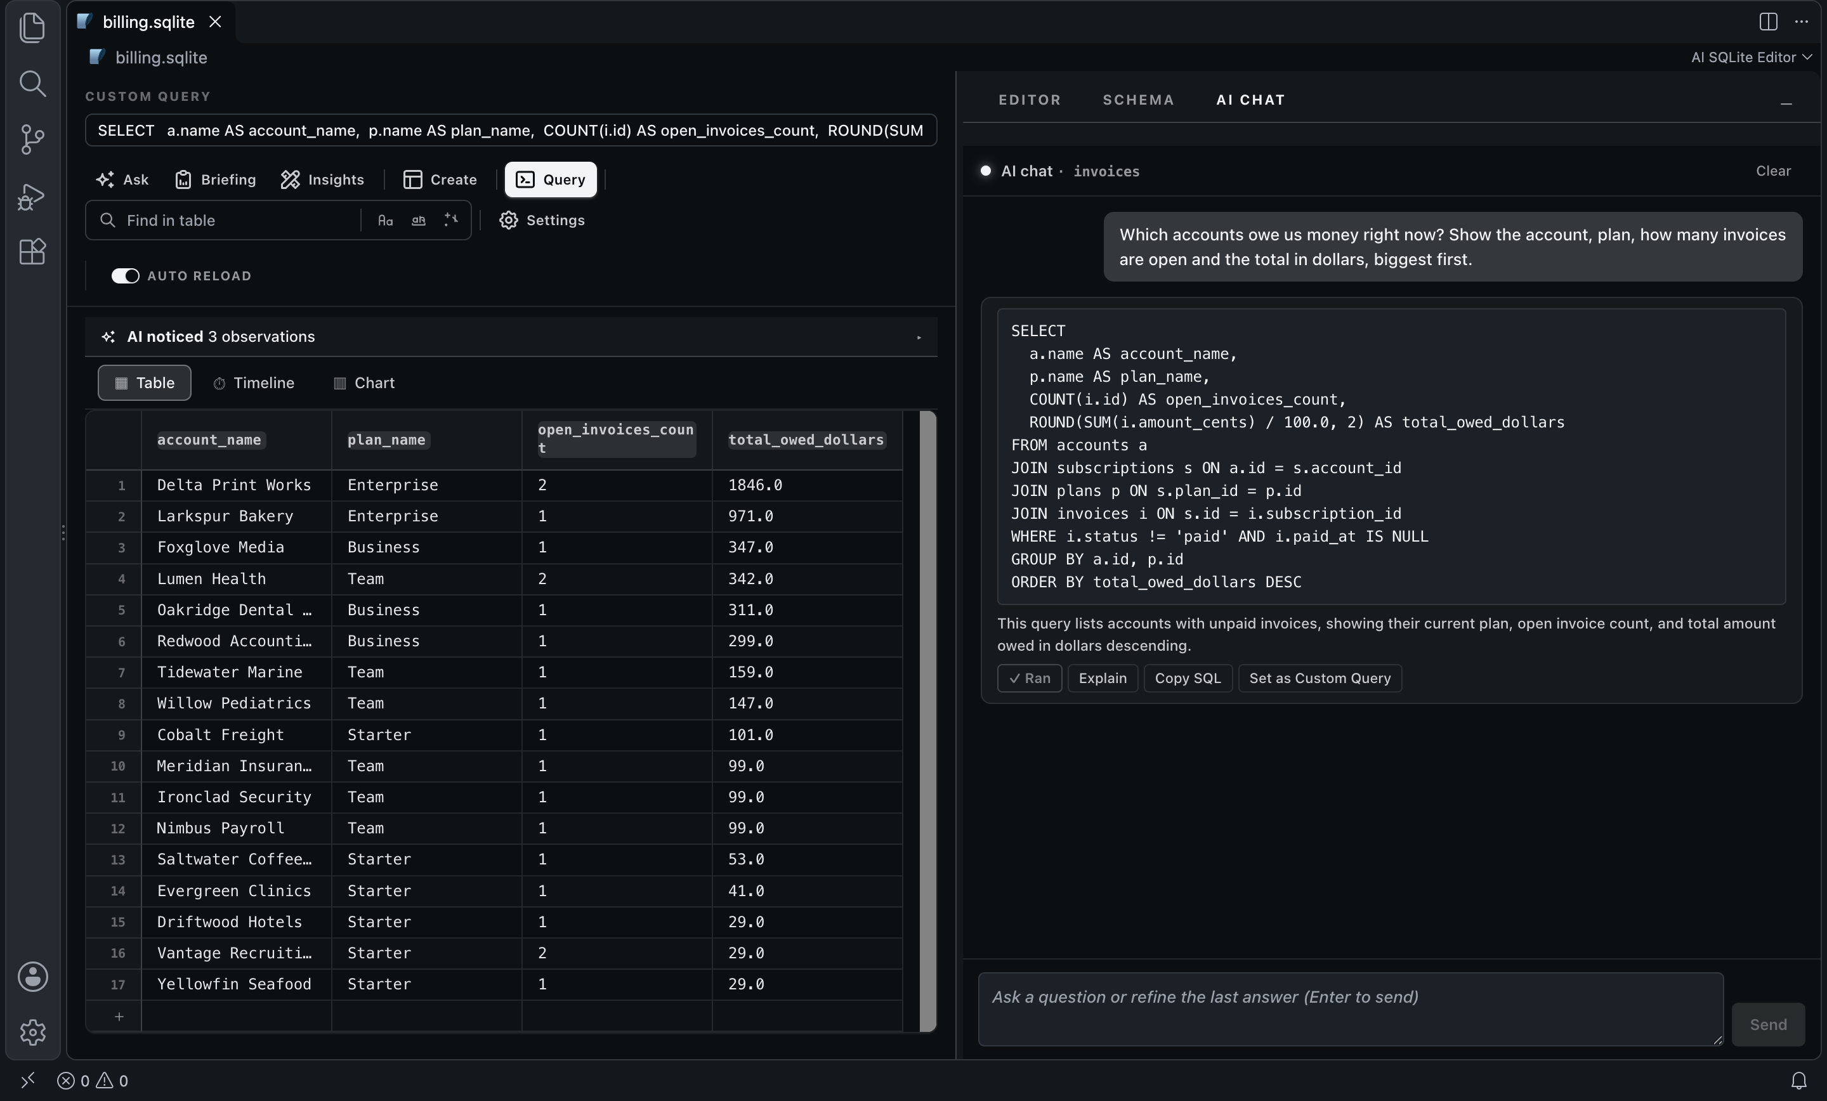Switch to the Timeline view
Viewport: 1827px width, 1101px height.
pyautogui.click(x=254, y=382)
